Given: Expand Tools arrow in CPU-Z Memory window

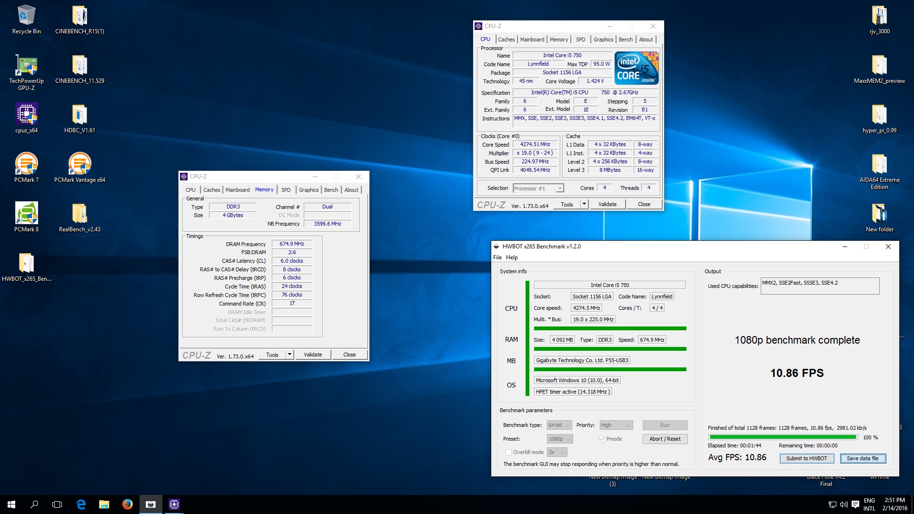Looking at the screenshot, I should pyautogui.click(x=289, y=355).
